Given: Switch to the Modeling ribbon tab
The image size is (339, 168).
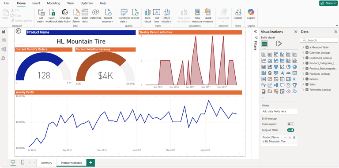Looking at the screenshot, I should 53,3.
